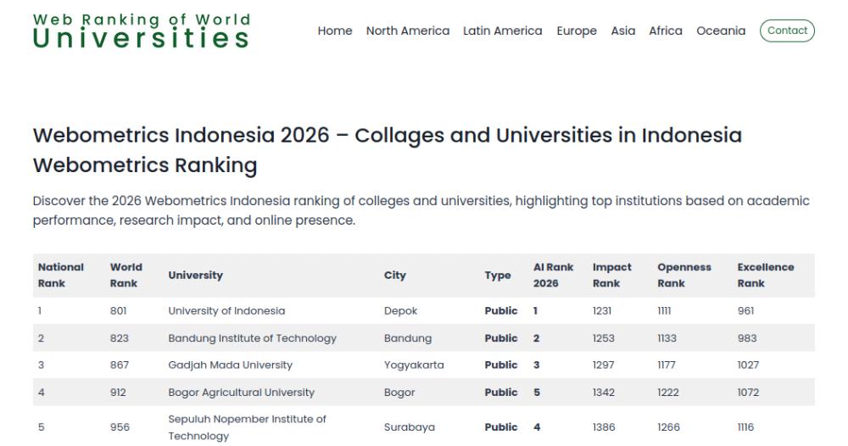This screenshot has width=848, height=446.
Task: Open the Africa menu item
Action: tap(666, 31)
